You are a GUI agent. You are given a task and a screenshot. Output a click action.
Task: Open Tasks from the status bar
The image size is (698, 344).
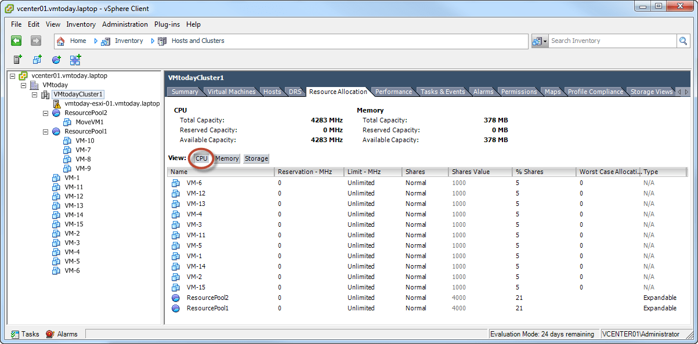(25, 334)
